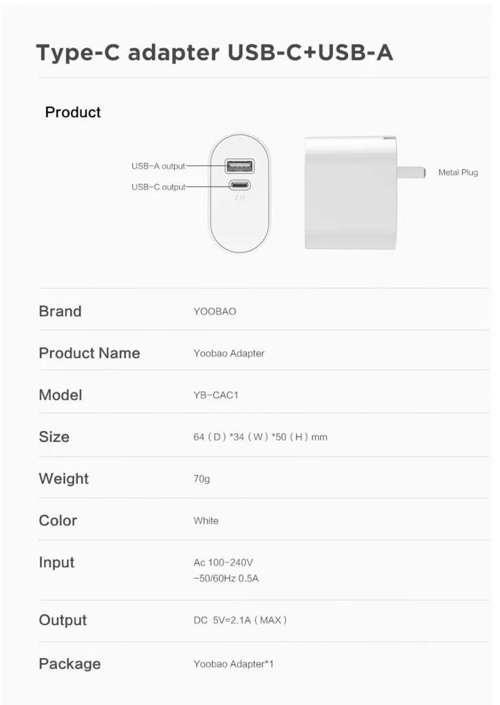Click the 'Ac 100-240V' input value
This screenshot has width=500, height=705.
point(224,562)
